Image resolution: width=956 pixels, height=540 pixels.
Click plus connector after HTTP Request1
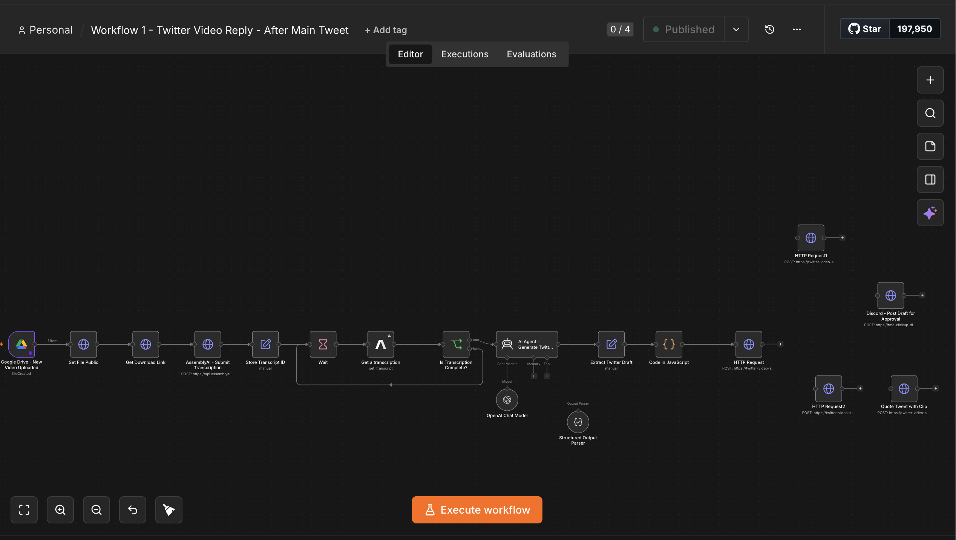(x=843, y=238)
